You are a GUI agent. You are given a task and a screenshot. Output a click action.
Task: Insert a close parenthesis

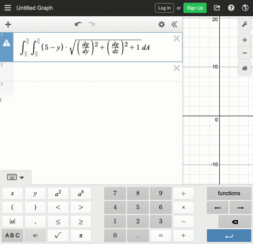[35, 208]
